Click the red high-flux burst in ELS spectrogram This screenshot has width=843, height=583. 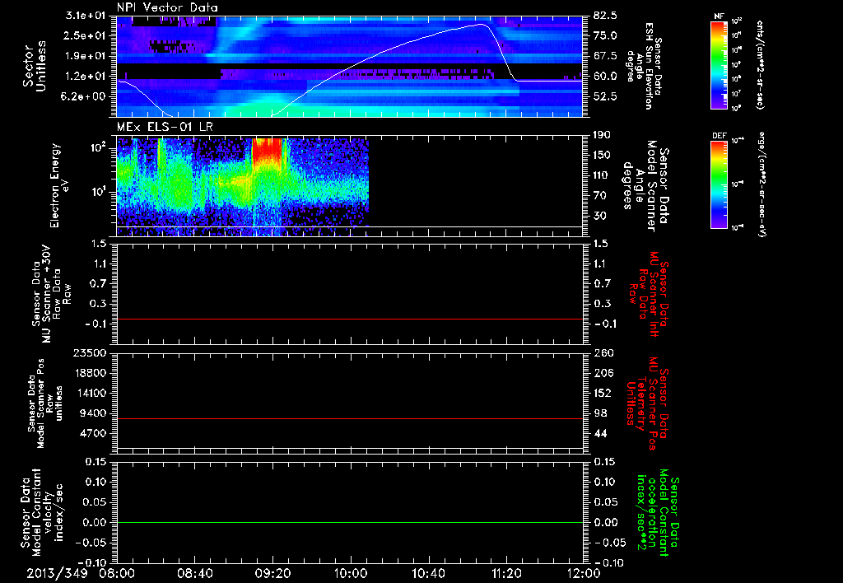(268, 151)
